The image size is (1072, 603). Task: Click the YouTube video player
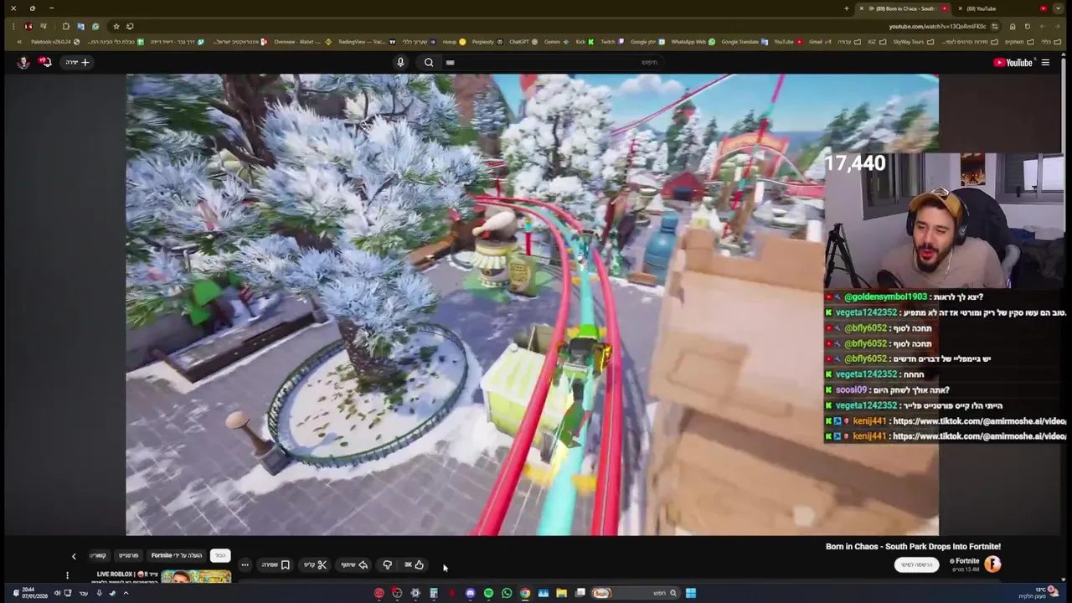pos(532,304)
